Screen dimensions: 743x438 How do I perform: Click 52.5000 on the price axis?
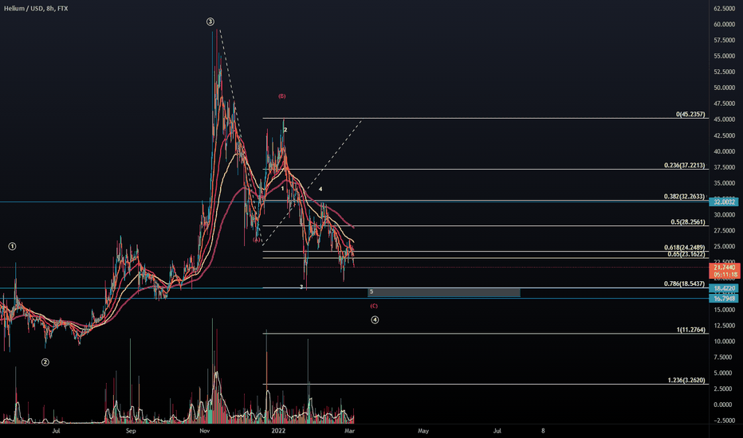click(725, 72)
